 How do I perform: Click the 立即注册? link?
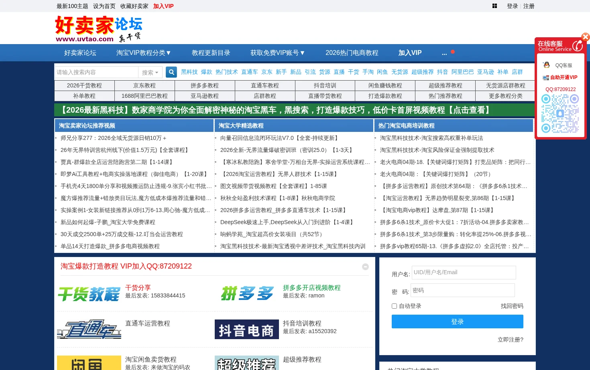click(511, 340)
